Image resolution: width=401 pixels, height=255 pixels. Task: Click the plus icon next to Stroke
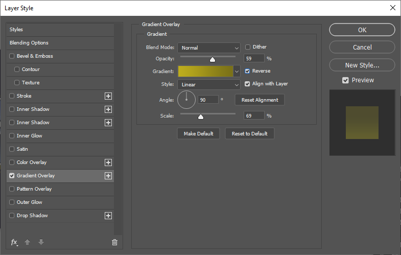108,96
